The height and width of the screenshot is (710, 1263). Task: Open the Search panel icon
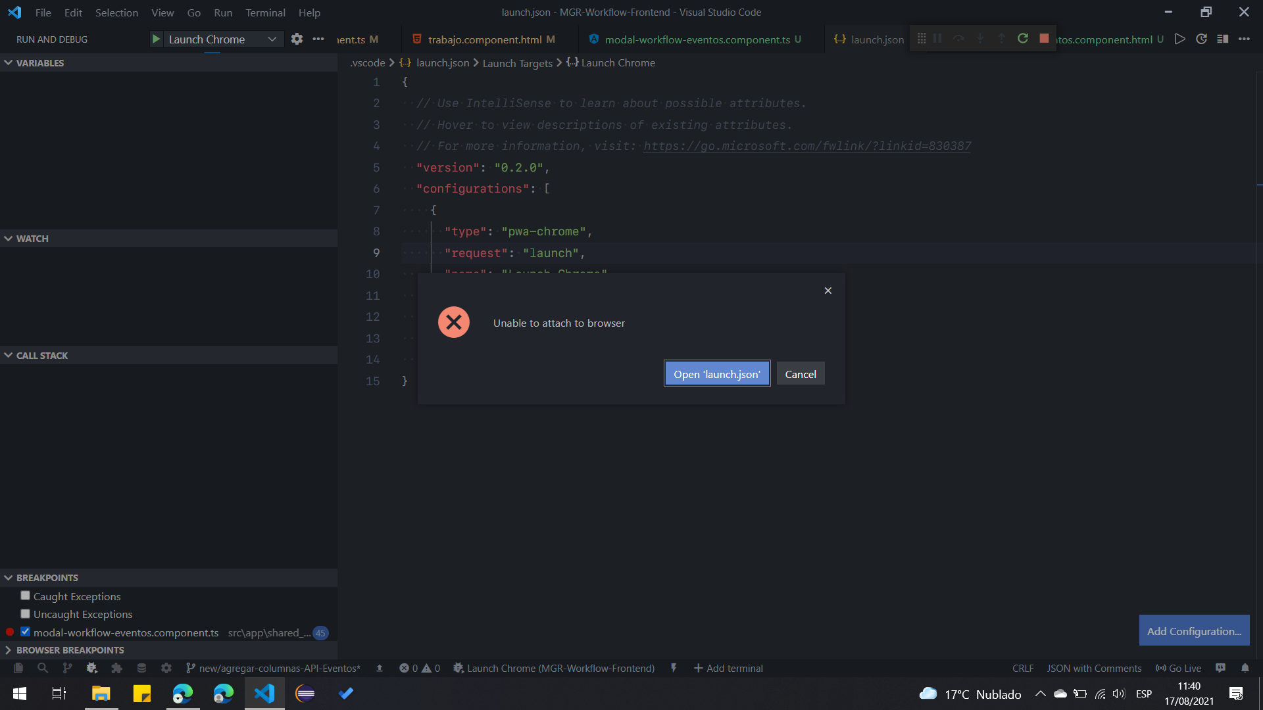coord(43,668)
